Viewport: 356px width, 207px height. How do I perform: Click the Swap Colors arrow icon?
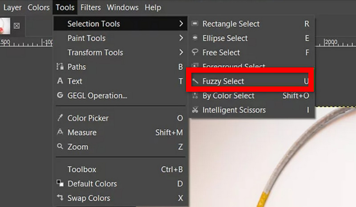(60, 198)
